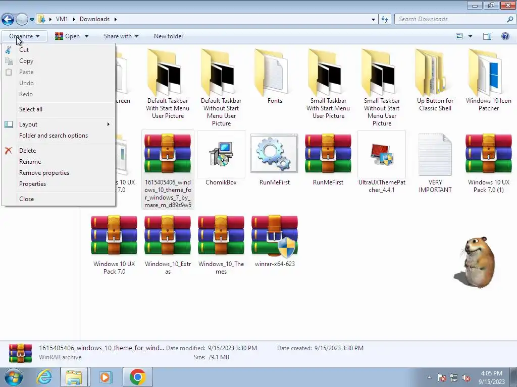Select UltraUXThemePatcher_4.4.1 installer
This screenshot has height=387, width=517.
(382, 162)
